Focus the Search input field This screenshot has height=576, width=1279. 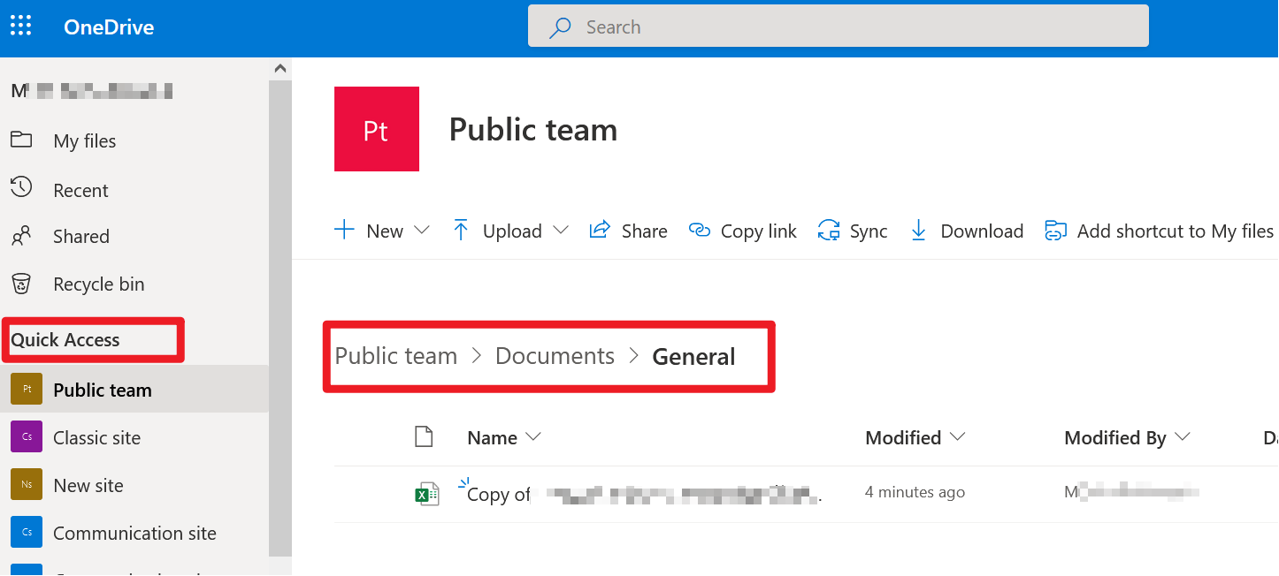(x=839, y=27)
